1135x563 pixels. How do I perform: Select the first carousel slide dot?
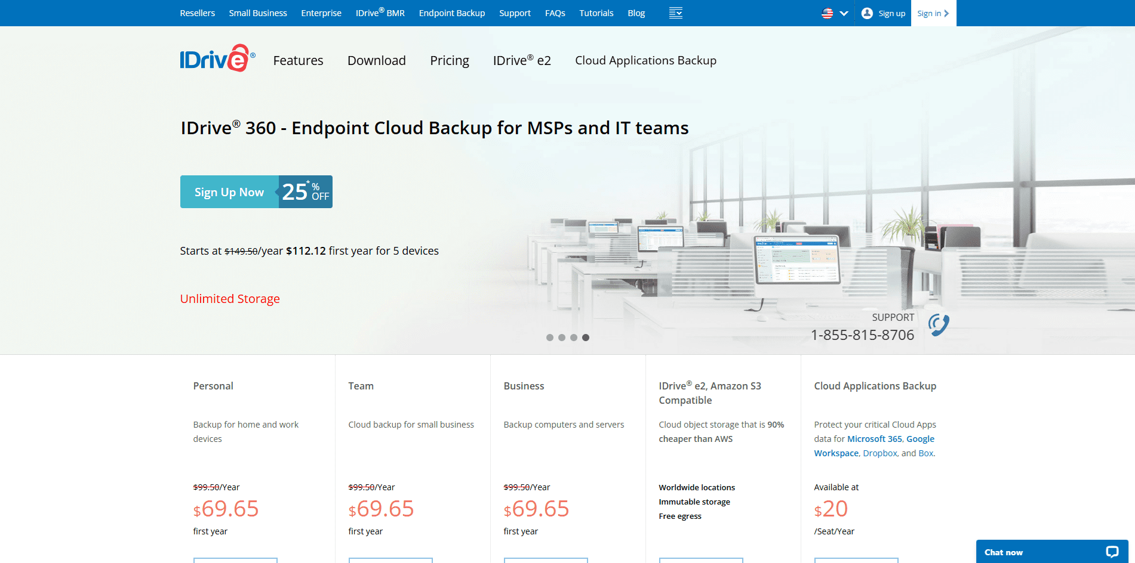click(550, 338)
